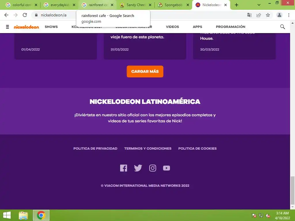Click scrollbar down arrow
The image size is (295, 221).
[x=292, y=207]
